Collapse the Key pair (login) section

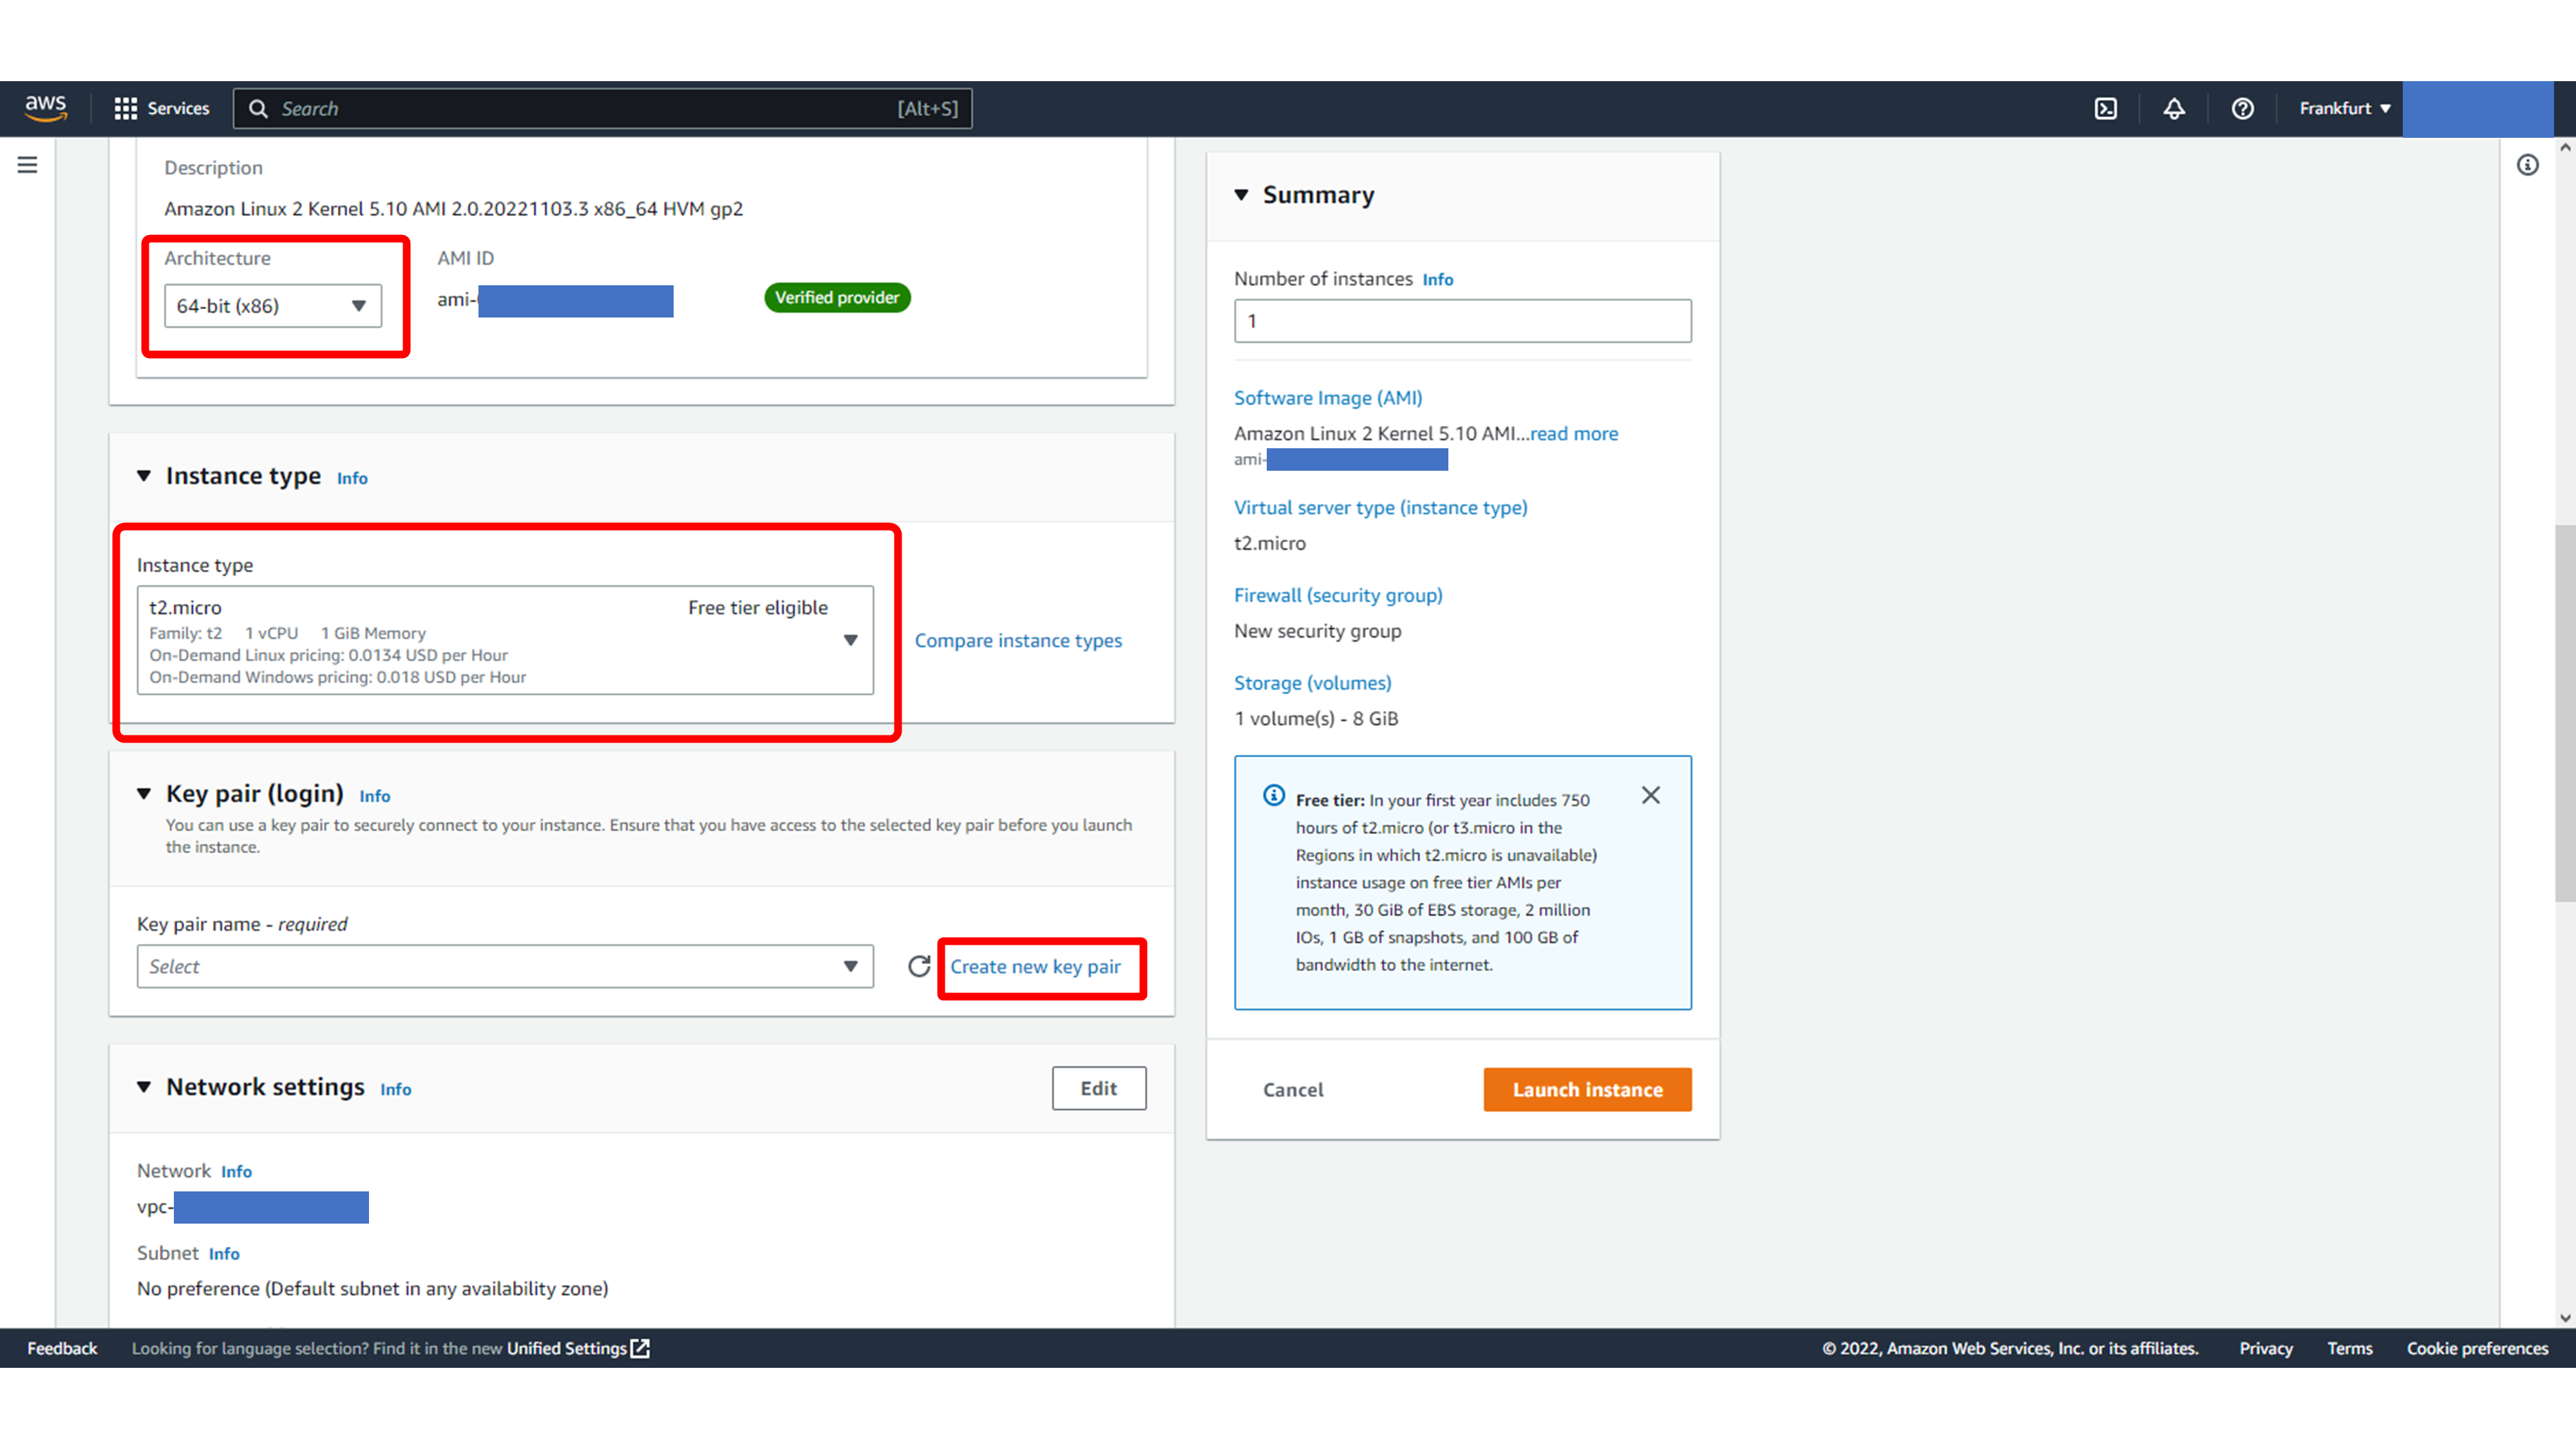pos(144,794)
